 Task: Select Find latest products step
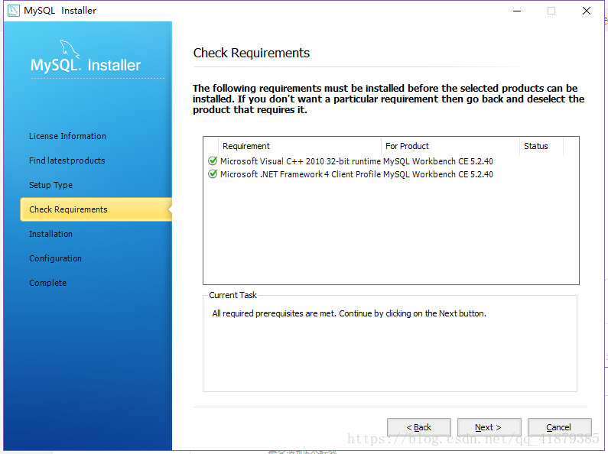click(x=67, y=161)
